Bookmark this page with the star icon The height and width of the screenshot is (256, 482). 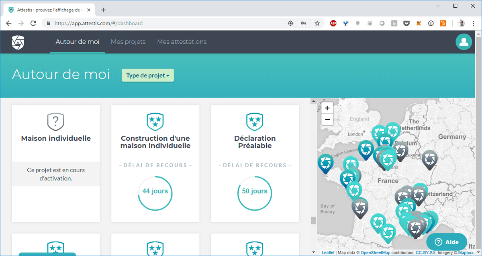(317, 23)
